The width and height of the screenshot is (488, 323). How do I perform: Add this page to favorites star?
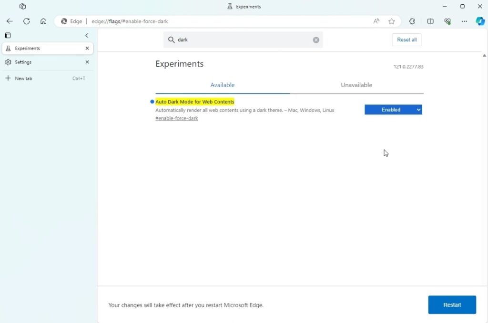391,21
